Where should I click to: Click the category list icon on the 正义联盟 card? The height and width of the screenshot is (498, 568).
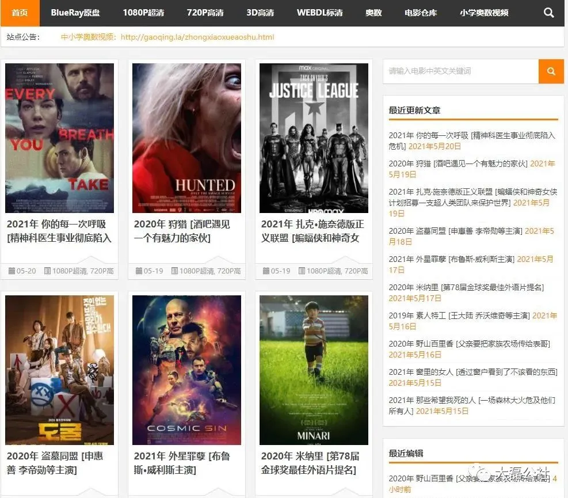[302, 271]
